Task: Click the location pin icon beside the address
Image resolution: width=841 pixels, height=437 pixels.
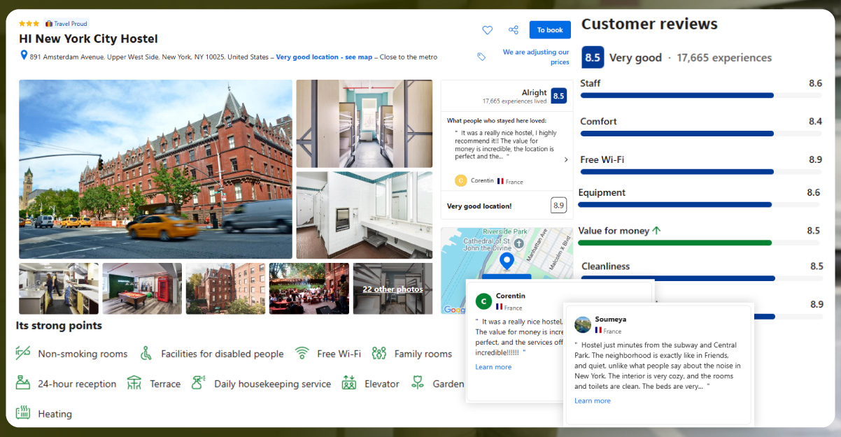Action: [23, 55]
